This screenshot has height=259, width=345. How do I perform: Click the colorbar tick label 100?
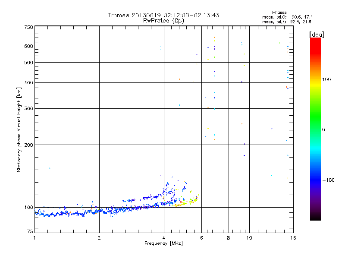pos(327,79)
